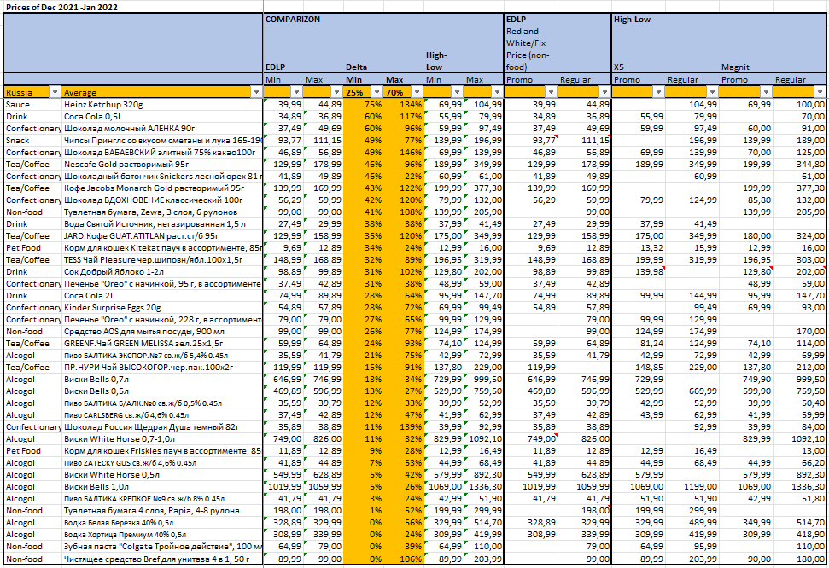Select the 'Heinz Ketchup 320g' cell
Screen dimensions: 829x568
click(x=162, y=105)
